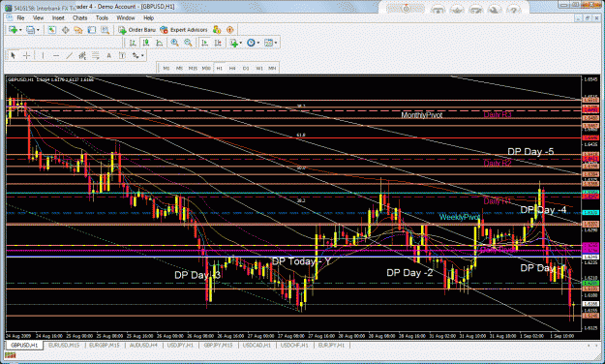Toggle chart shift from right border
This screenshot has width=605, height=364.
[x=218, y=43]
